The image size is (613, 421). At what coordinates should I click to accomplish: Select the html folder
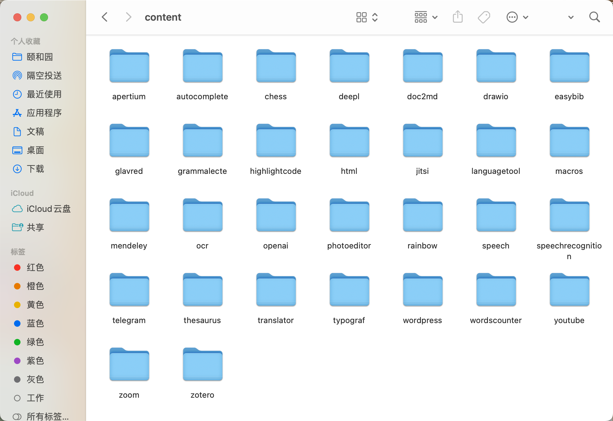(349, 141)
